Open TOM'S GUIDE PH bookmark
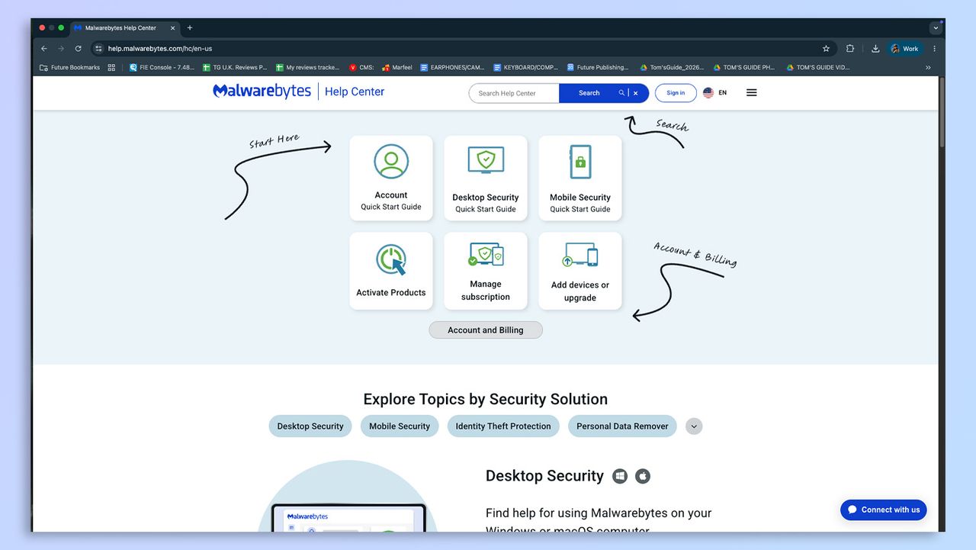 click(744, 67)
